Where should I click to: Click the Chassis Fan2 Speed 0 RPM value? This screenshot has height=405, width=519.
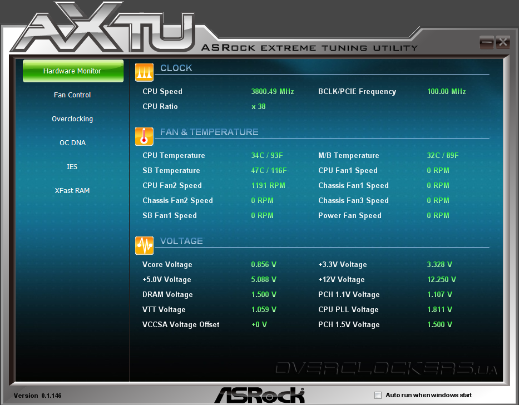coord(262,200)
